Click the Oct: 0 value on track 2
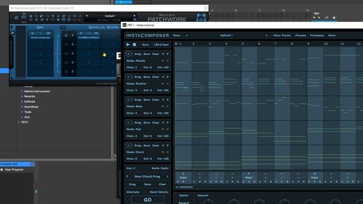 147,90
